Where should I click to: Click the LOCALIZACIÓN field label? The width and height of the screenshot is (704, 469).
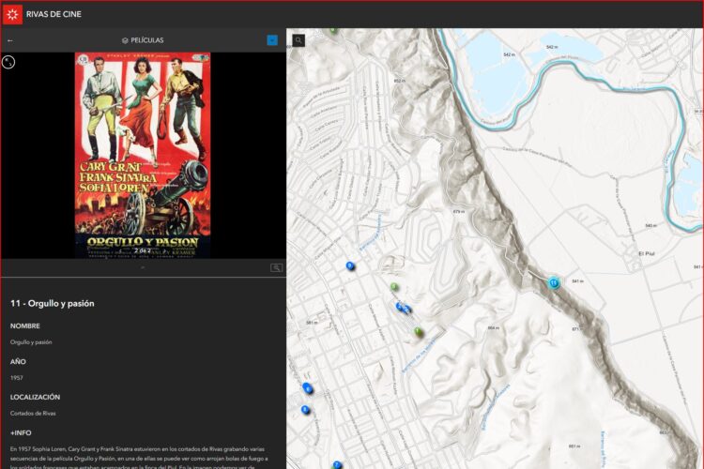(x=35, y=397)
